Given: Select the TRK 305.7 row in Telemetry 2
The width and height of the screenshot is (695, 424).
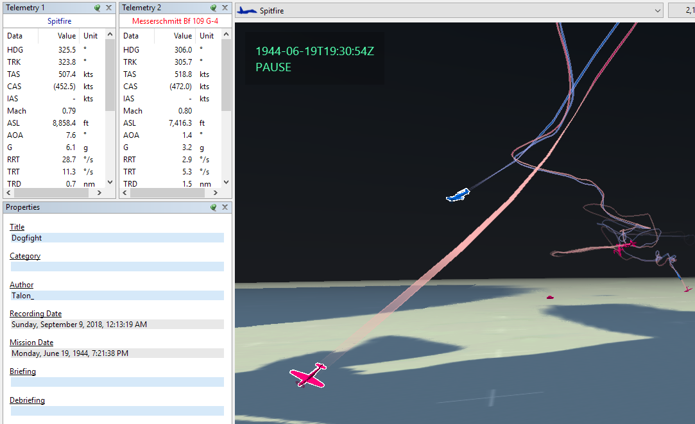Looking at the screenshot, I should (171, 62).
